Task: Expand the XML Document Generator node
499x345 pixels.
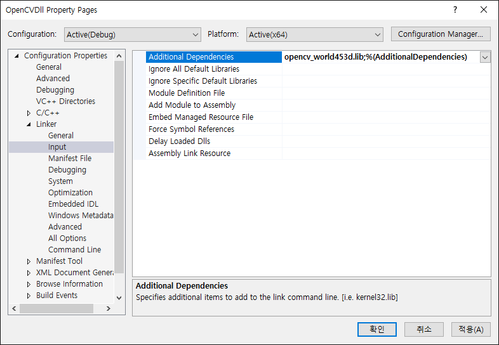Action: [x=29, y=273]
